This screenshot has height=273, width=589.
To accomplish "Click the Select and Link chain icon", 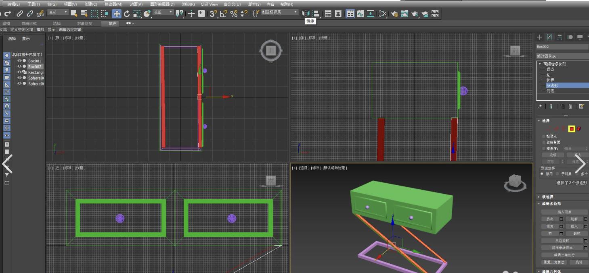I will click(x=19, y=14).
